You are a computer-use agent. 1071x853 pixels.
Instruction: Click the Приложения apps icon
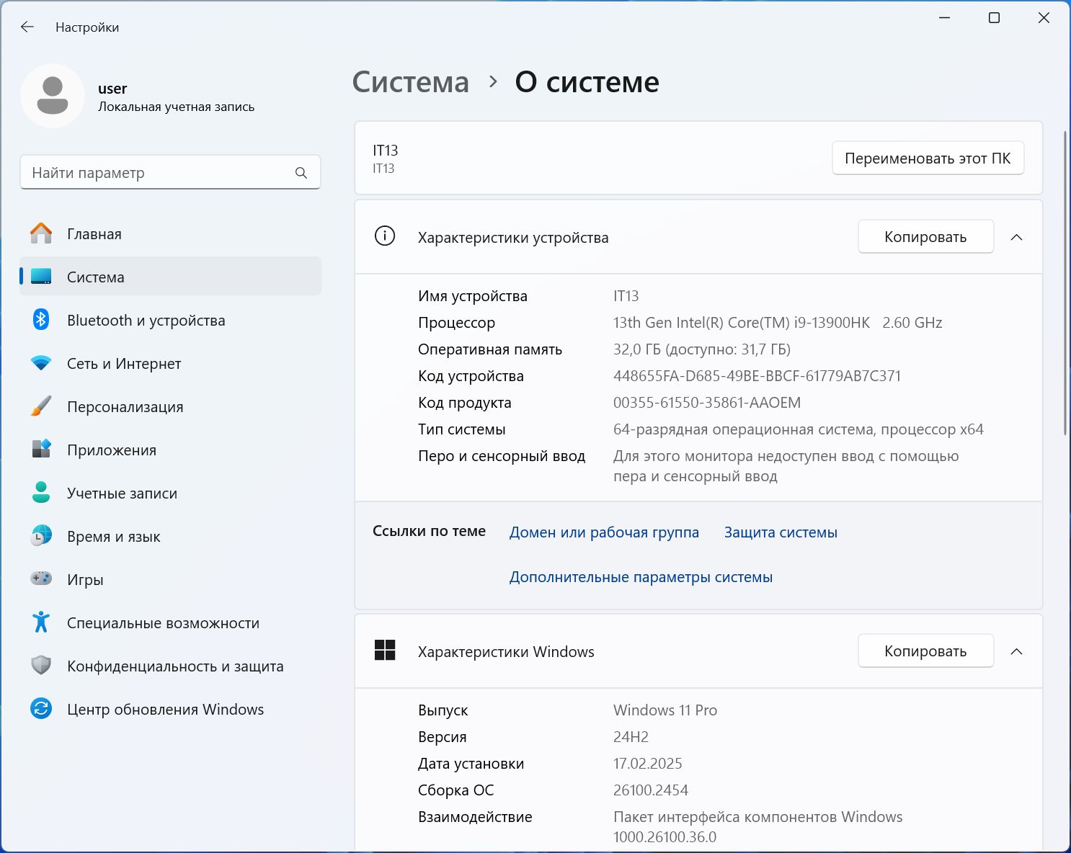point(41,449)
